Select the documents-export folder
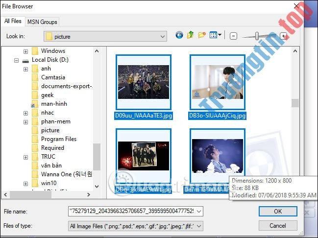 tap(67, 86)
